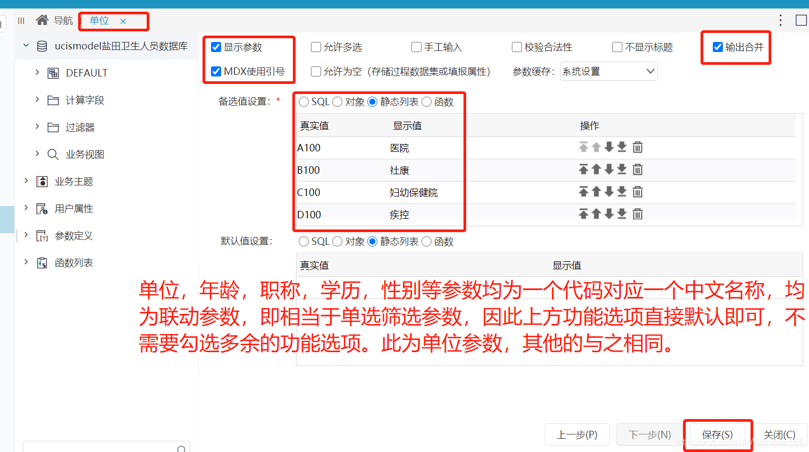Click the 业务视图 magnifier icon

pyautogui.click(x=53, y=155)
